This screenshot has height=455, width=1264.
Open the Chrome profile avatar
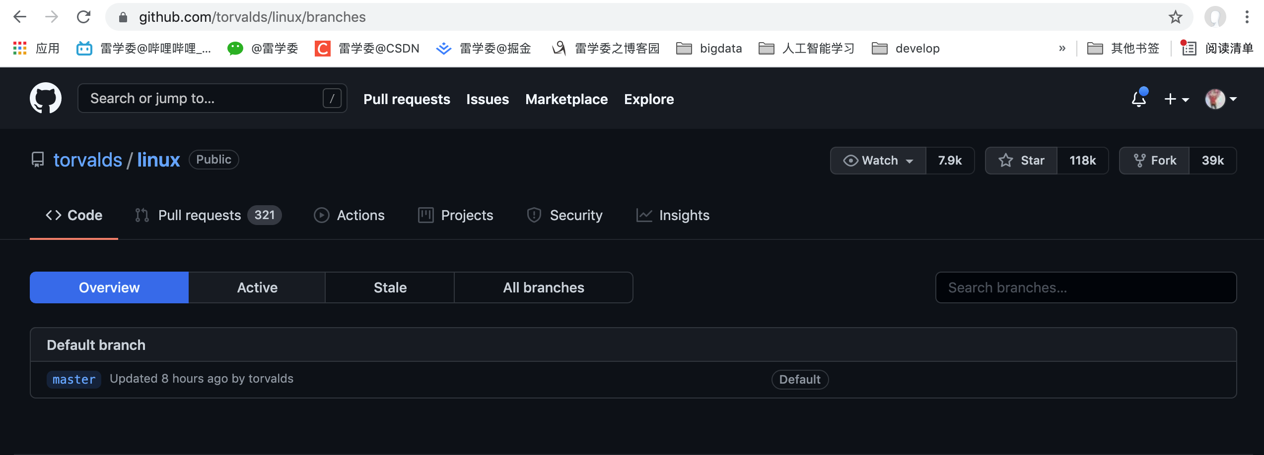tap(1215, 17)
